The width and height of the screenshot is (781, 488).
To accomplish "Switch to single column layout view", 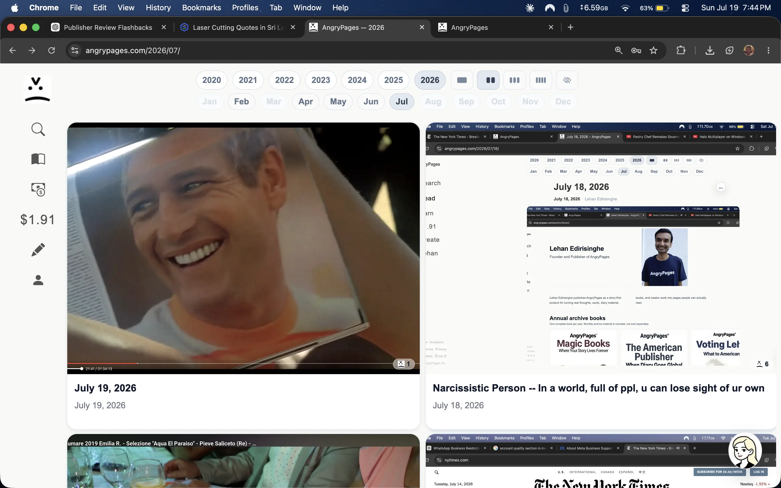I will (462, 80).
